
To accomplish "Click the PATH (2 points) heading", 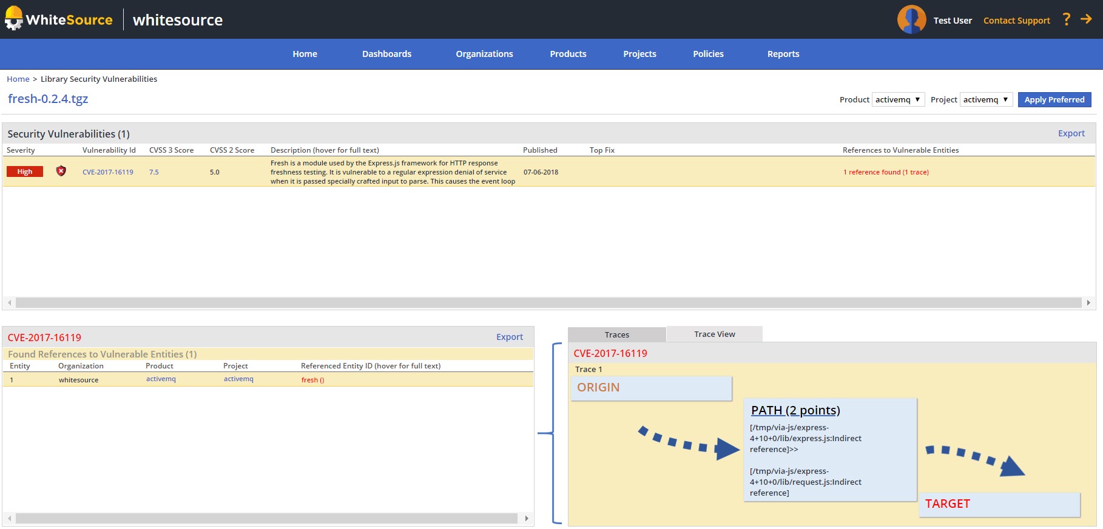I will [795, 410].
